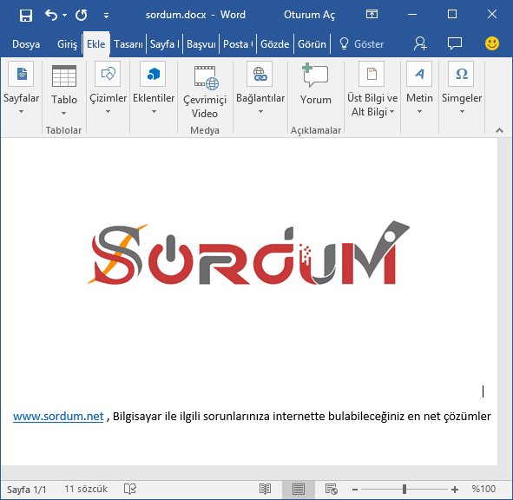
Task: Open the Sayfalar pages icon
Action: (x=21, y=74)
